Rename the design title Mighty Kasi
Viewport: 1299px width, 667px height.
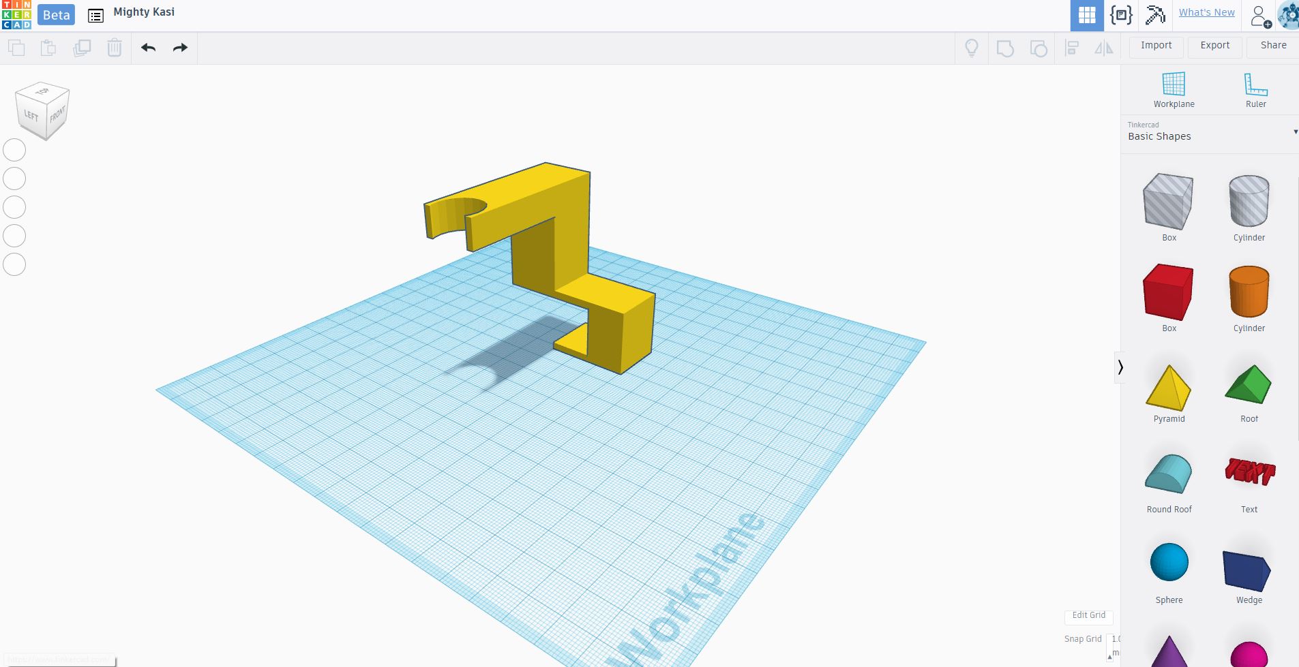[144, 12]
